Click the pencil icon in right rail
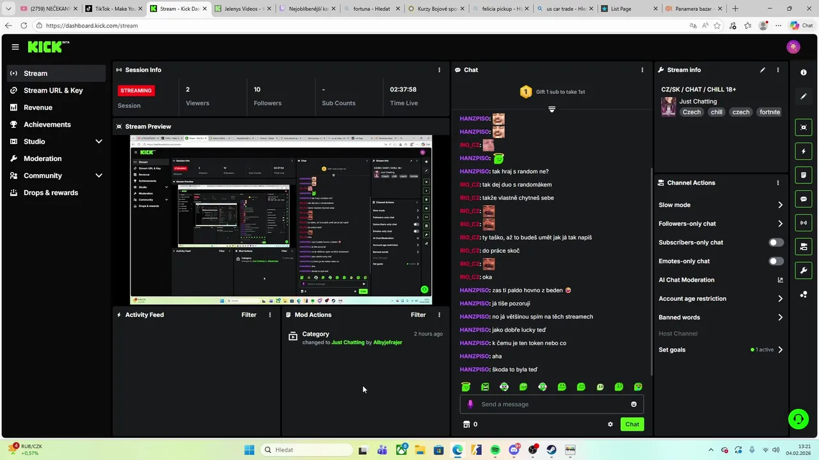Screen dimensions: 819x460 (x=804, y=96)
